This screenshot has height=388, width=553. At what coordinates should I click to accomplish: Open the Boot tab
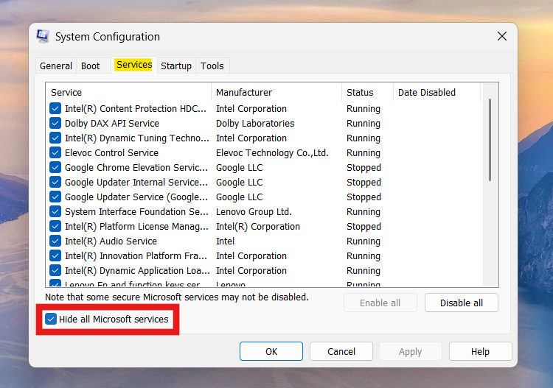pyautogui.click(x=90, y=66)
